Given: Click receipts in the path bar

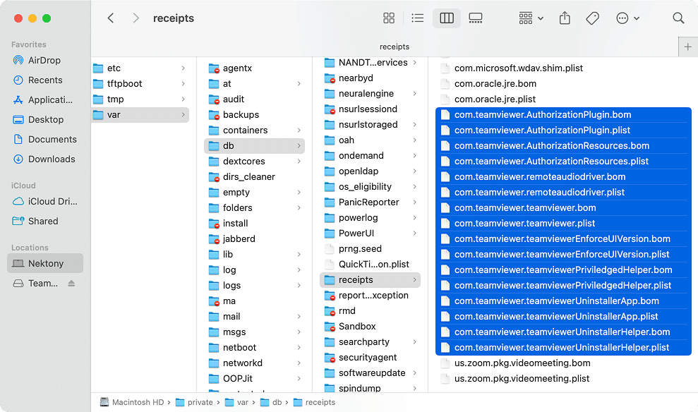Looking at the screenshot, I should tap(314, 402).
